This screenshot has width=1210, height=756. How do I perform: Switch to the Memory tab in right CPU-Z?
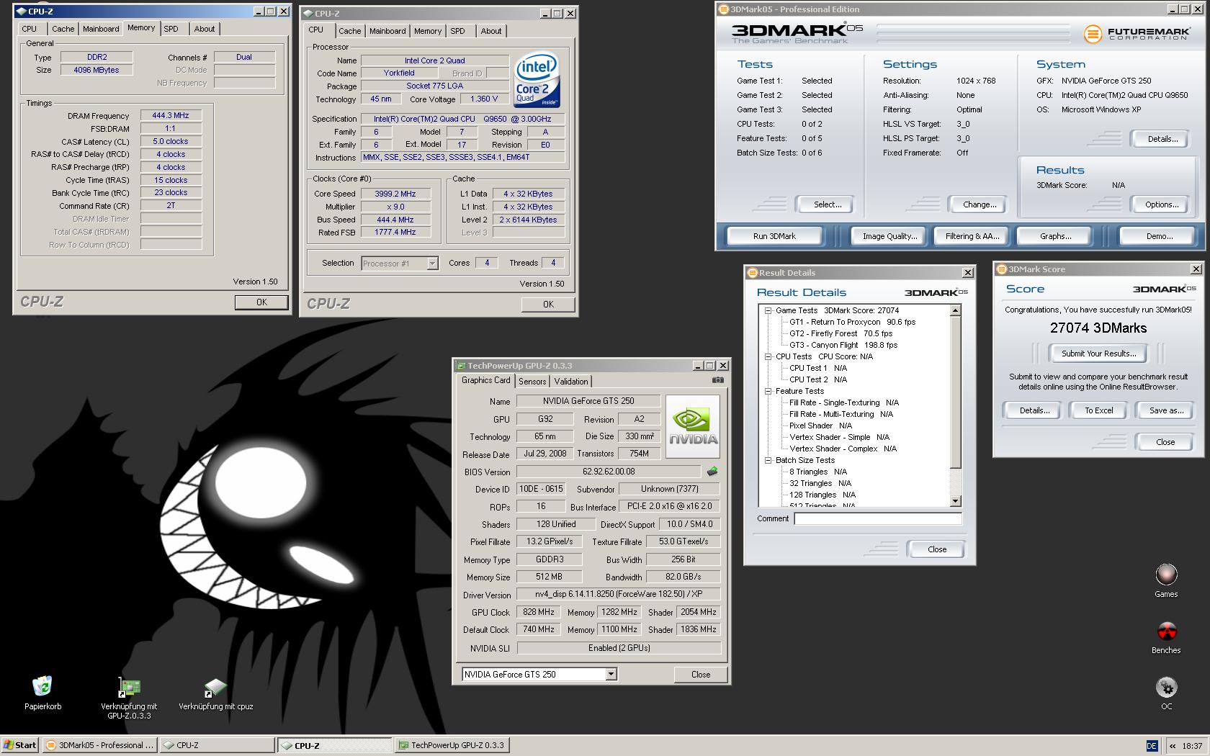(428, 31)
